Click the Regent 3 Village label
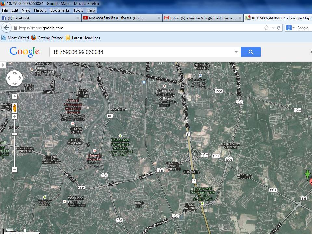The height and width of the screenshot is (234, 312). (x=244, y=176)
